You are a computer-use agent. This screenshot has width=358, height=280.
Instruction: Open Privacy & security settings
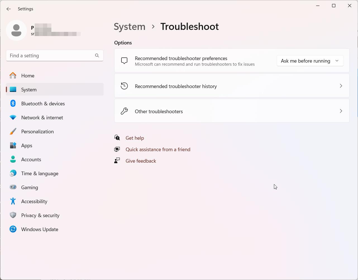(x=55, y=215)
